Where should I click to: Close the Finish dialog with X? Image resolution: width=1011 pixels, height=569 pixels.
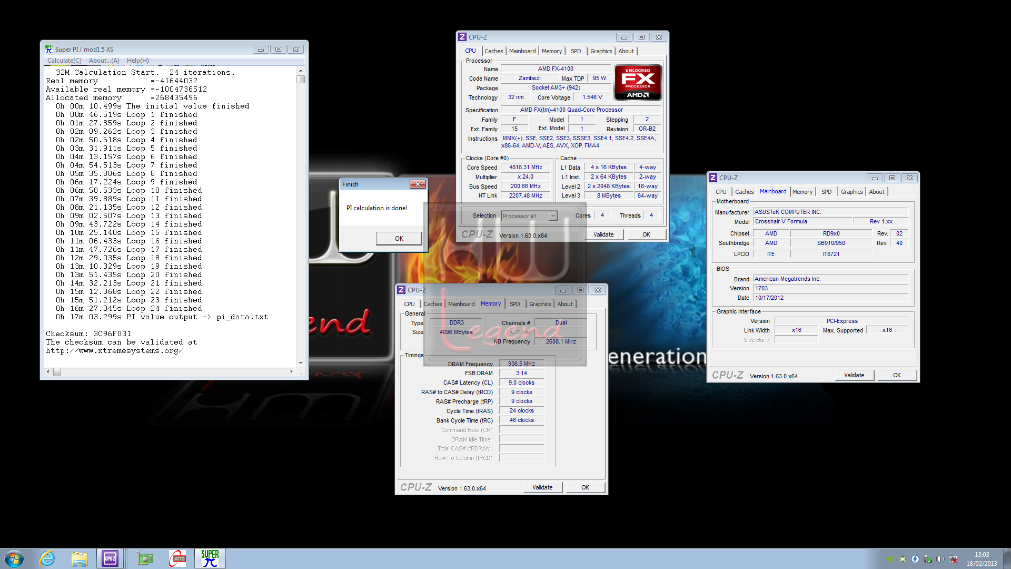tap(418, 184)
